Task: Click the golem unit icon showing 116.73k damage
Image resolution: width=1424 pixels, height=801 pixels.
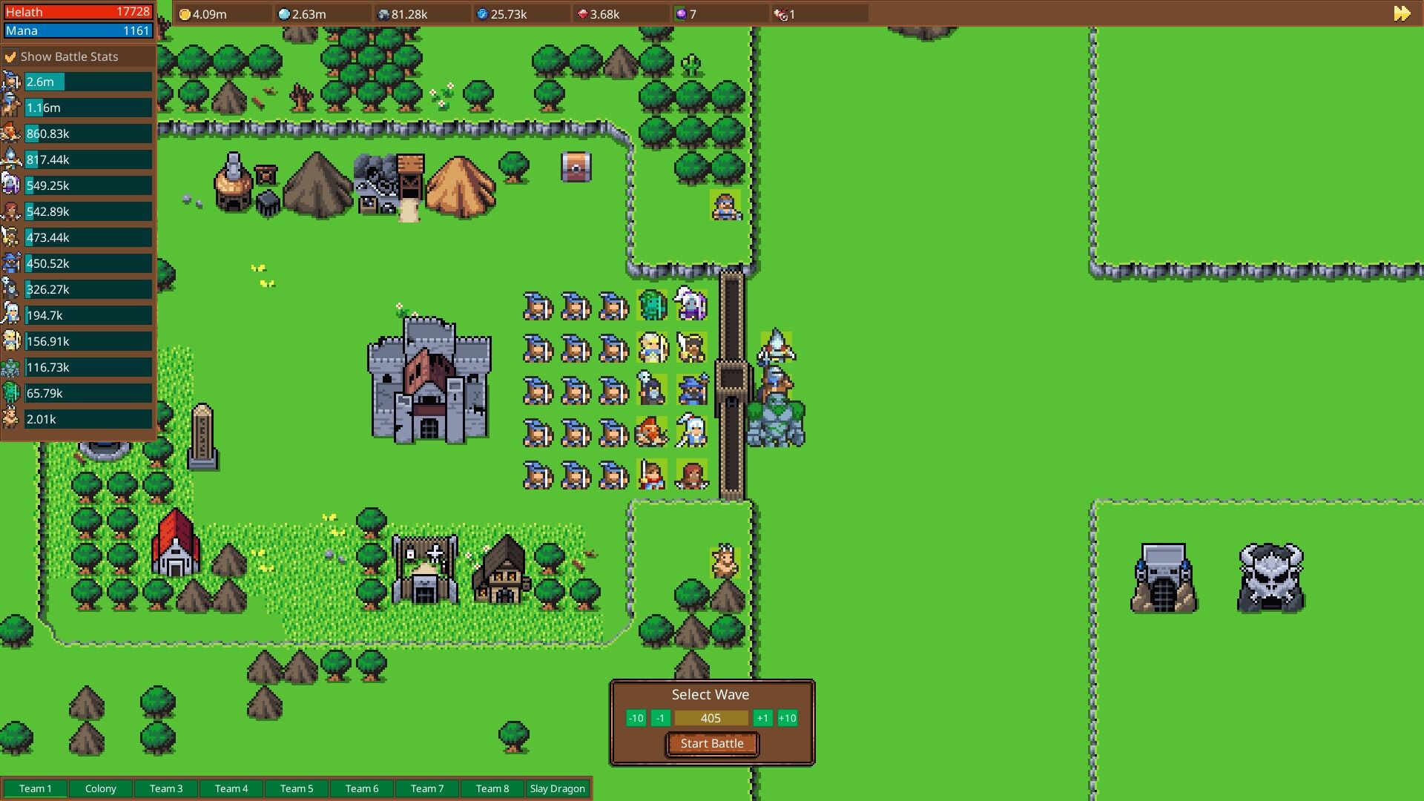Action: coord(11,367)
